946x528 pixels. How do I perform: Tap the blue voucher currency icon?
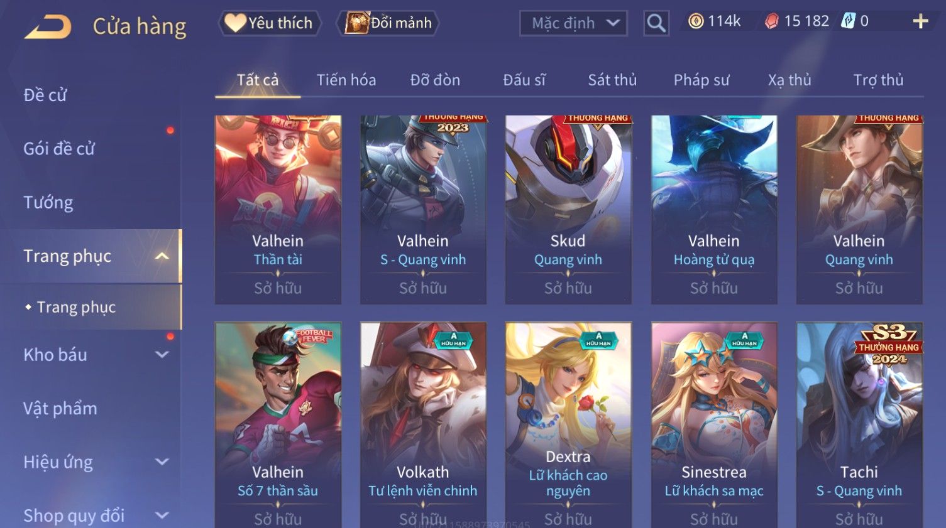tap(848, 21)
